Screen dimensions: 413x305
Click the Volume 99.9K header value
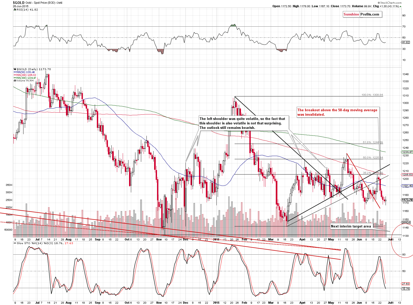pyautogui.click(x=362, y=6)
